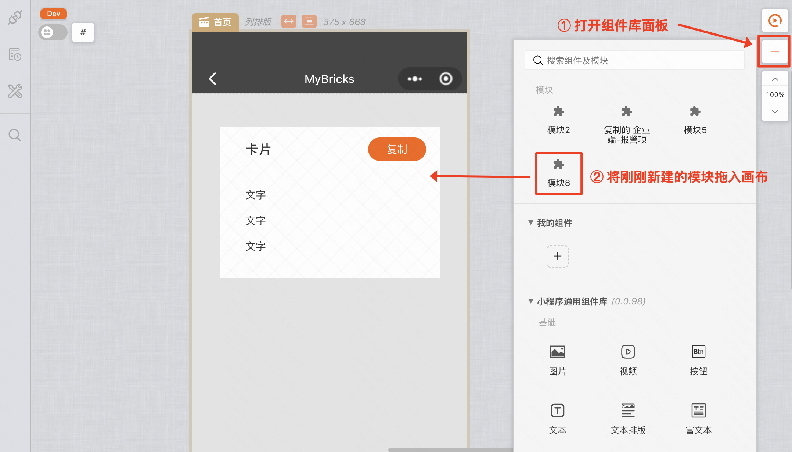Click the 375 x 668 canvas size
Viewport: 792px width, 452px height.
pyautogui.click(x=344, y=22)
